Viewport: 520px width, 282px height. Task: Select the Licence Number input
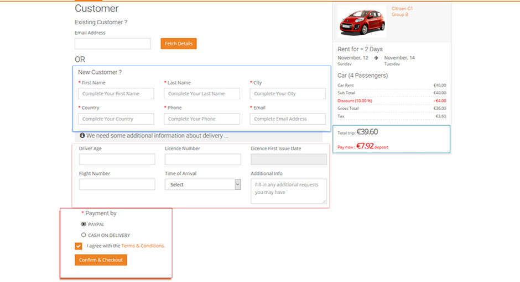(202, 159)
